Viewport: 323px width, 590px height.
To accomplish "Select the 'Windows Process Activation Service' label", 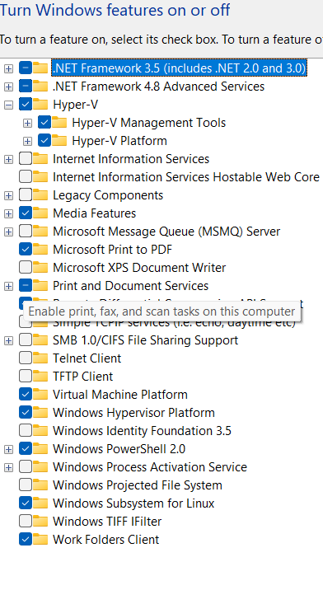I will pos(150,467).
